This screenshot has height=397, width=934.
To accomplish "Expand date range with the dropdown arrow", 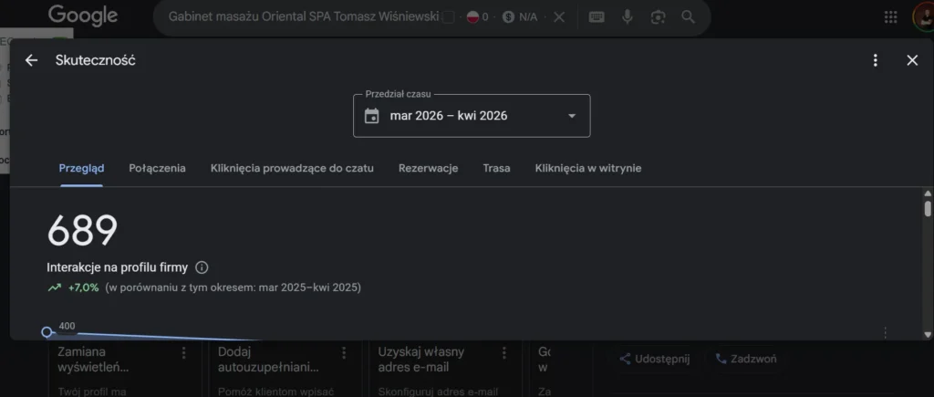I will [x=572, y=116].
